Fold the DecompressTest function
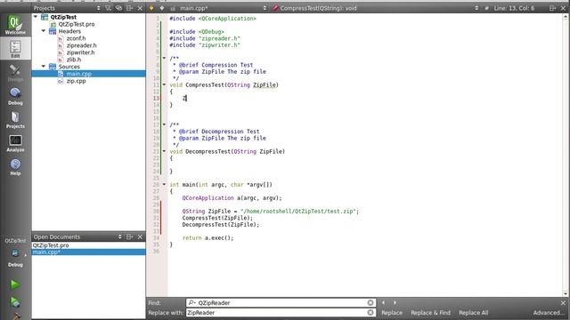This screenshot has width=570, height=320. click(x=164, y=151)
